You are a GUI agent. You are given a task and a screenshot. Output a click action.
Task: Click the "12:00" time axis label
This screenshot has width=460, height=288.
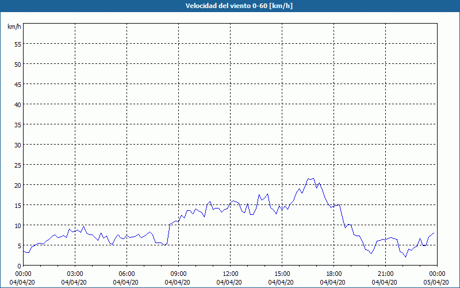pos(231,274)
